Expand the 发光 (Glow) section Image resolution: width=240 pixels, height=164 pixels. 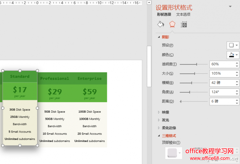(159, 120)
